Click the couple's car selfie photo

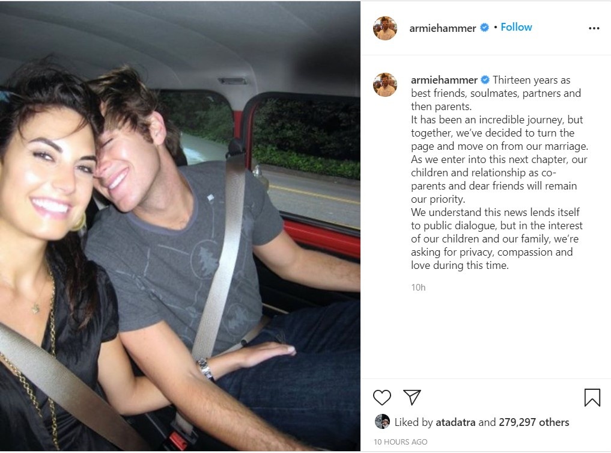click(x=180, y=226)
